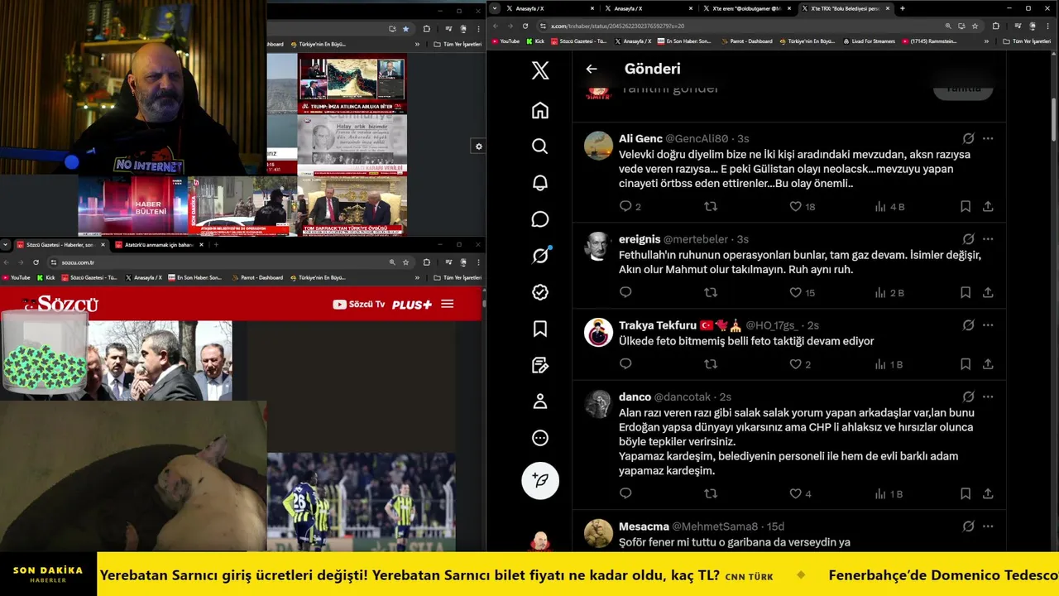Open Sözcü hamburger menu
This screenshot has width=1059, height=596.
pos(448,304)
